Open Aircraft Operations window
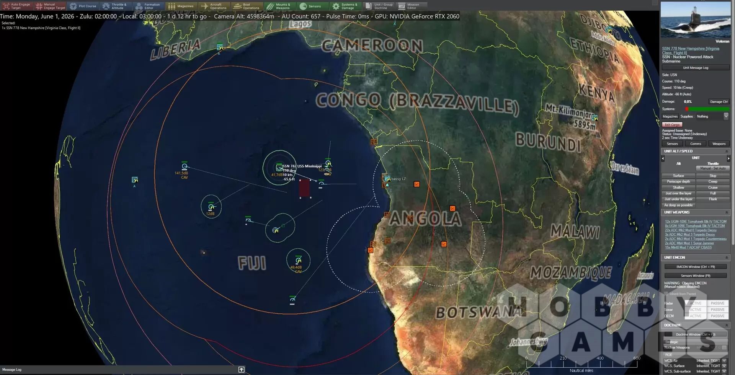 214,6
